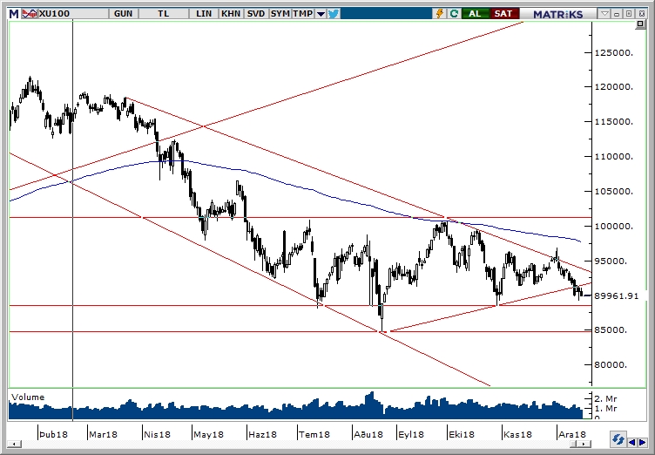Open the triangle menu next to MATRIKS
Image resolution: width=655 pixels, height=455 pixels.
pyautogui.click(x=604, y=14)
